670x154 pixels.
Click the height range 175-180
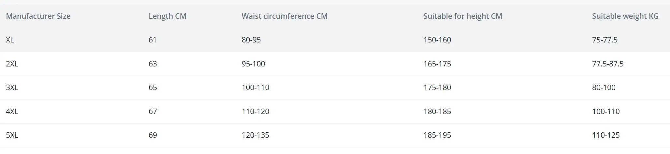coord(437,88)
